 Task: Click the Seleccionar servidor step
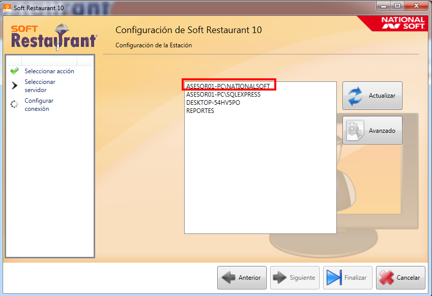pyautogui.click(x=40, y=86)
